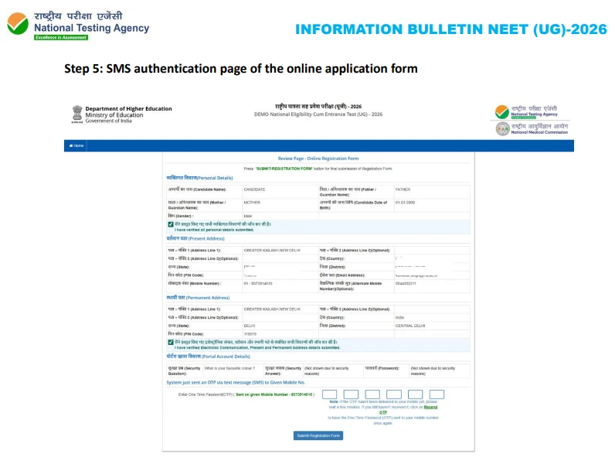Click the 'FATHER' name value
Image resolution: width=615 pixels, height=461 pixels.
click(x=403, y=190)
